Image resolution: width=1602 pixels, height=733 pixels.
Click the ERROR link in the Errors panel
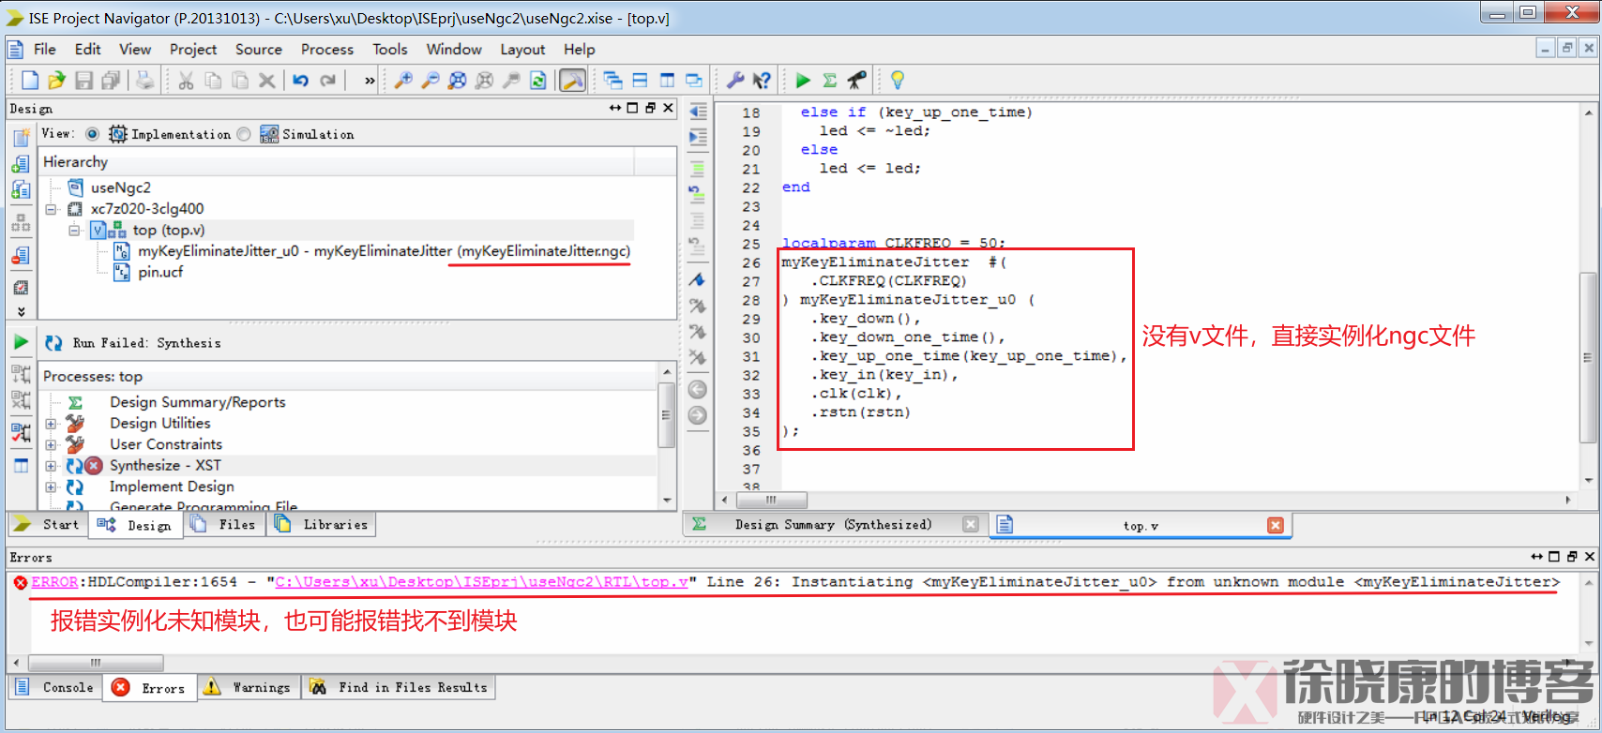54,582
